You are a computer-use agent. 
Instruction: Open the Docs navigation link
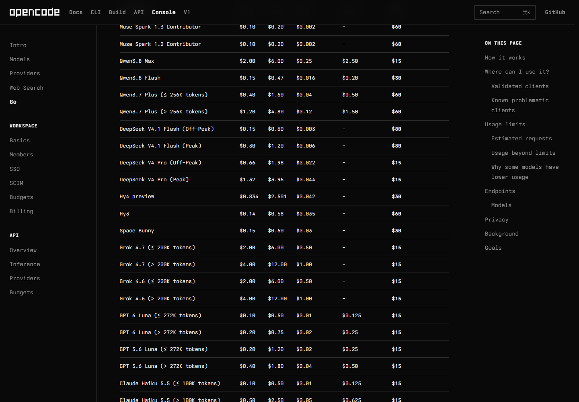click(76, 12)
